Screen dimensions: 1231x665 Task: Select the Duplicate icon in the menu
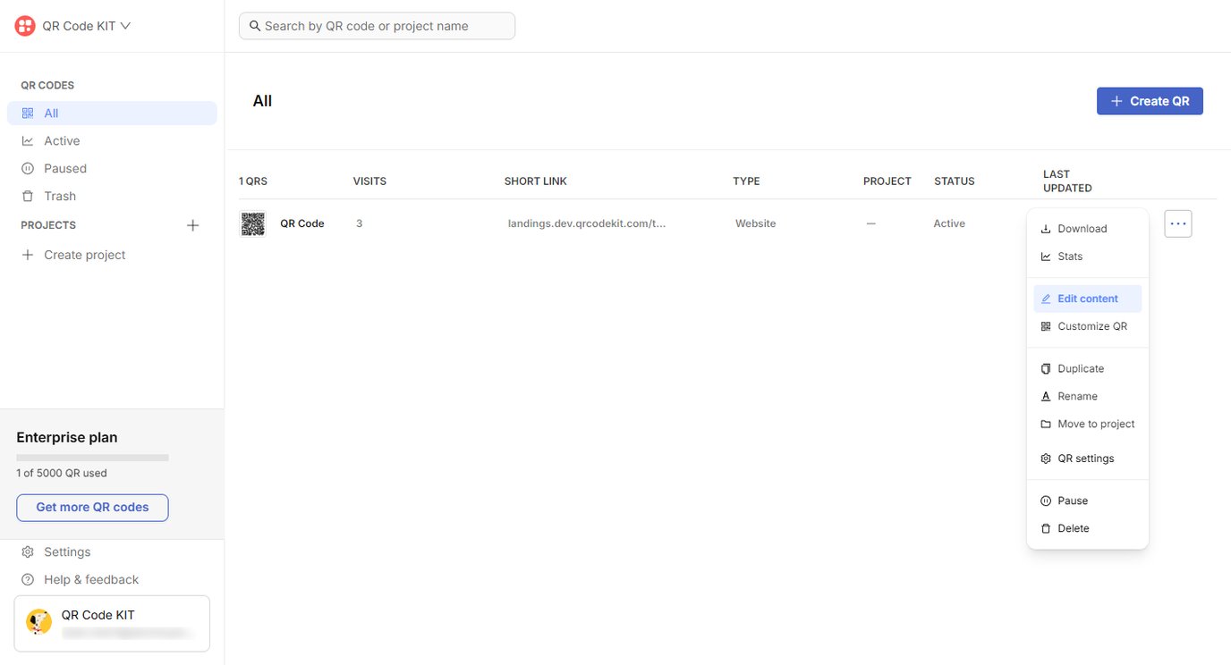1046,368
